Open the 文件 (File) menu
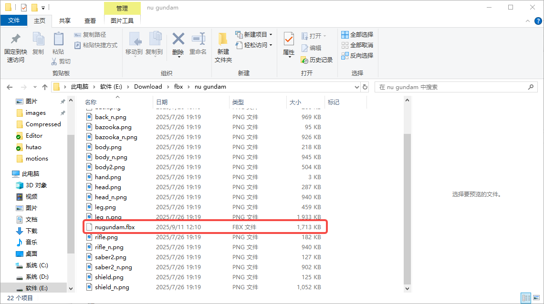Image resolution: width=544 pixels, height=304 pixels. [x=14, y=21]
